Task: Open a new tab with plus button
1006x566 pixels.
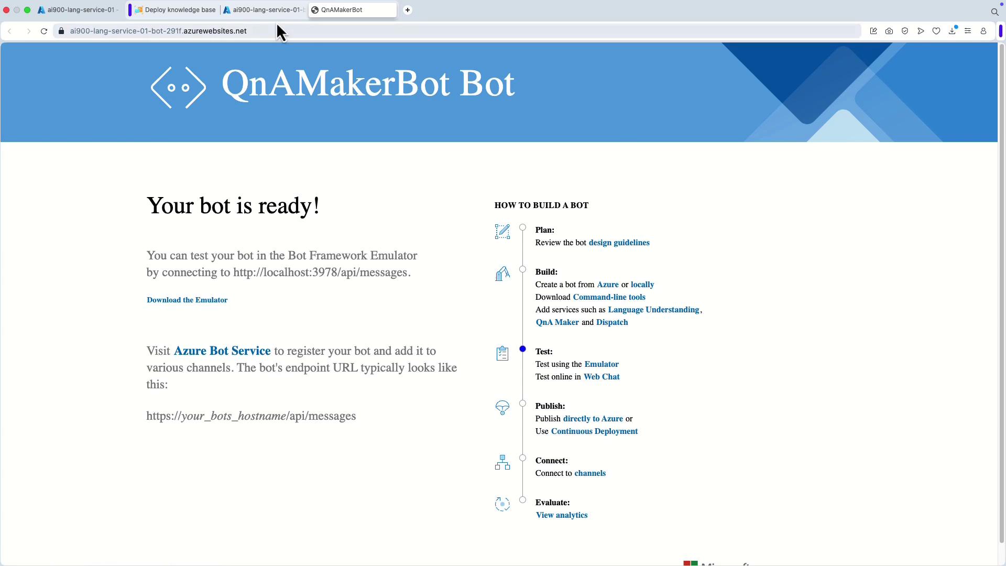Action: tap(408, 10)
